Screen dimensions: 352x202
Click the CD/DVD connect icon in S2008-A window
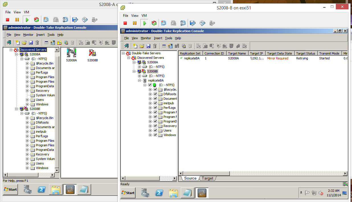point(85,20)
